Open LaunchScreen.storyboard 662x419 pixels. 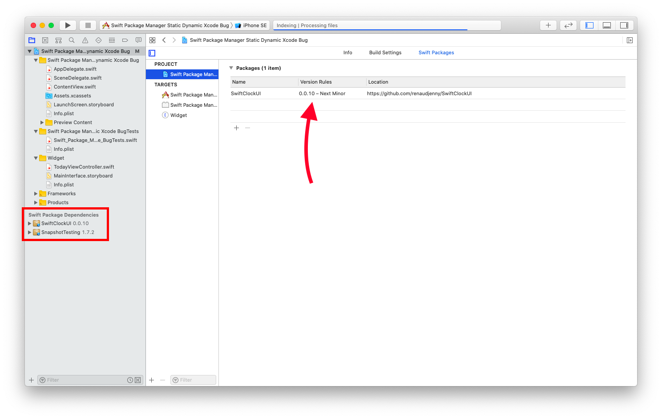pos(84,105)
